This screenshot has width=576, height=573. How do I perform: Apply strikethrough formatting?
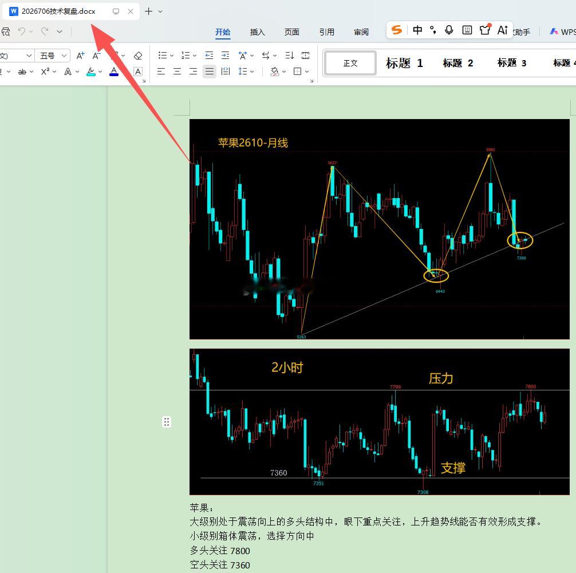(x=22, y=72)
